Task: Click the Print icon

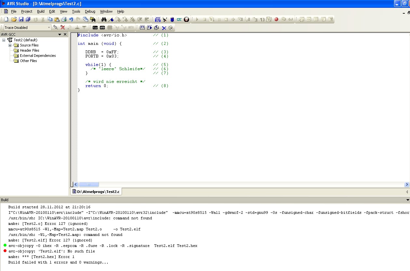Action: tap(64, 19)
